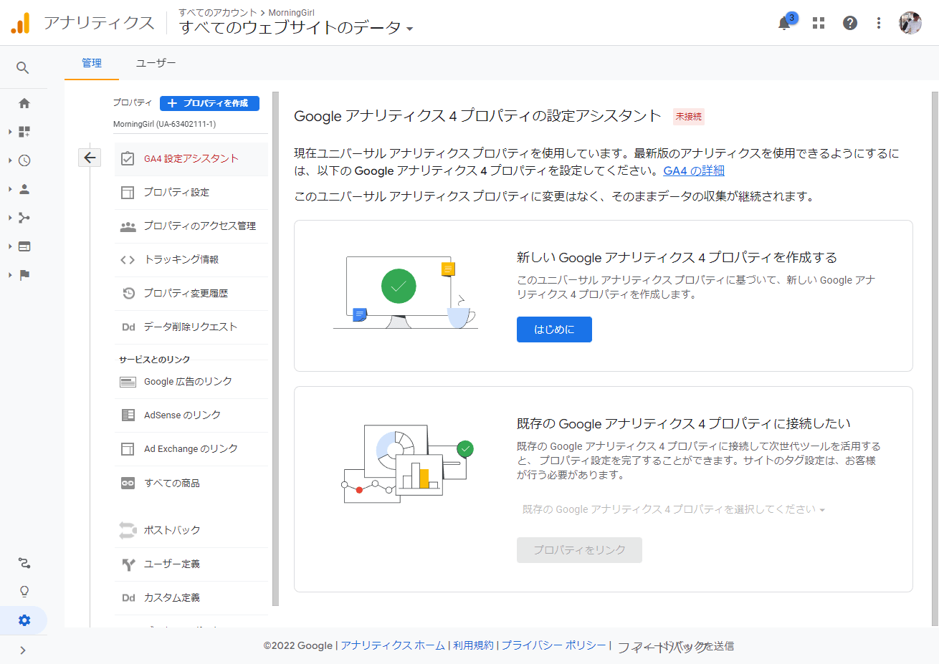
Task: Click the help question mark icon
Action: click(850, 23)
